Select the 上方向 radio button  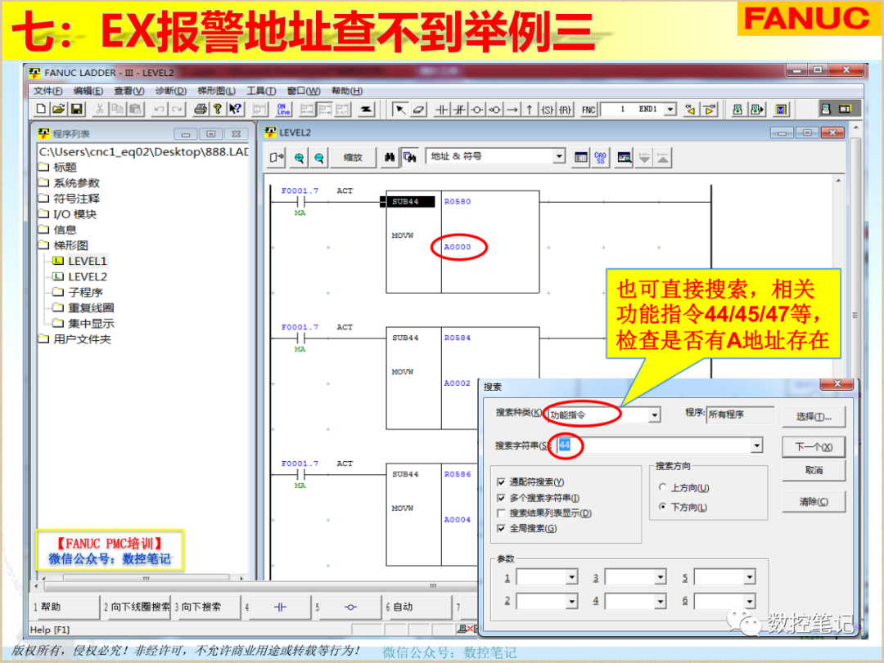point(663,487)
